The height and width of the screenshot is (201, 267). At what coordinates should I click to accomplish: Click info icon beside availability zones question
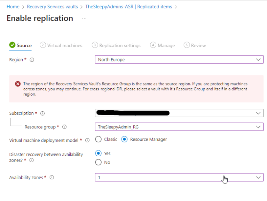[31, 160]
